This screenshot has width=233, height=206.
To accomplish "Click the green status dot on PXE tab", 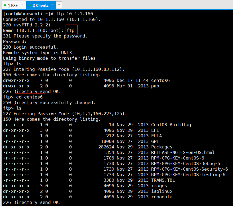I will (x=5, y=6).
